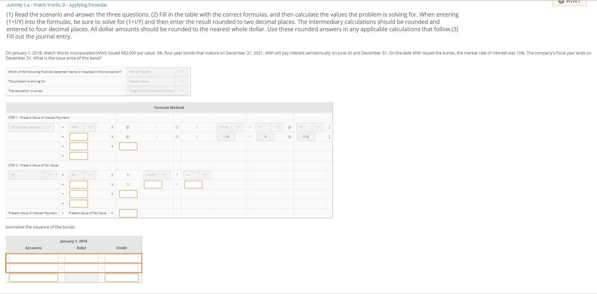Open the PV dropdown in Step 2

point(50,175)
